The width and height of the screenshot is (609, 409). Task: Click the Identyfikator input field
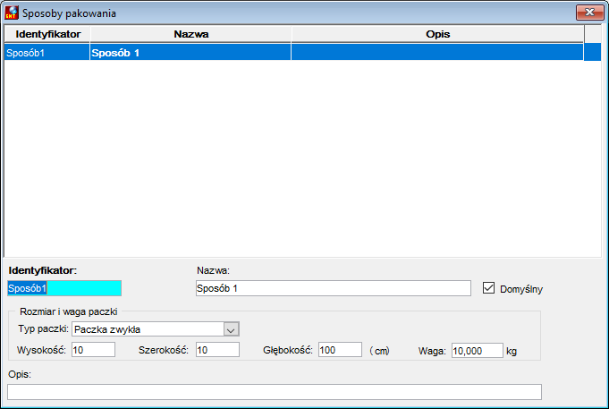[x=64, y=288]
